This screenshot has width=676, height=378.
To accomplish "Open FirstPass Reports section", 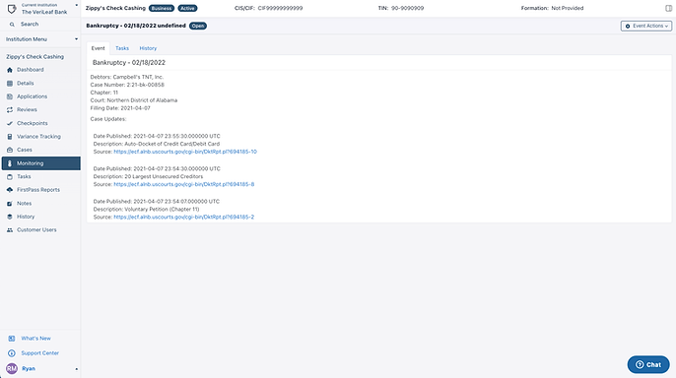I will pyautogui.click(x=38, y=190).
